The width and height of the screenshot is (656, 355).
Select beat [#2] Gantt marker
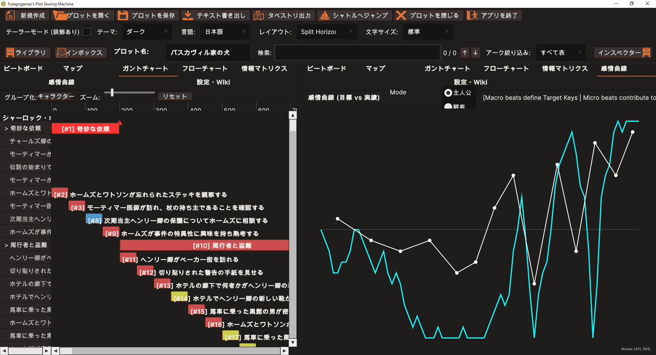60,193
